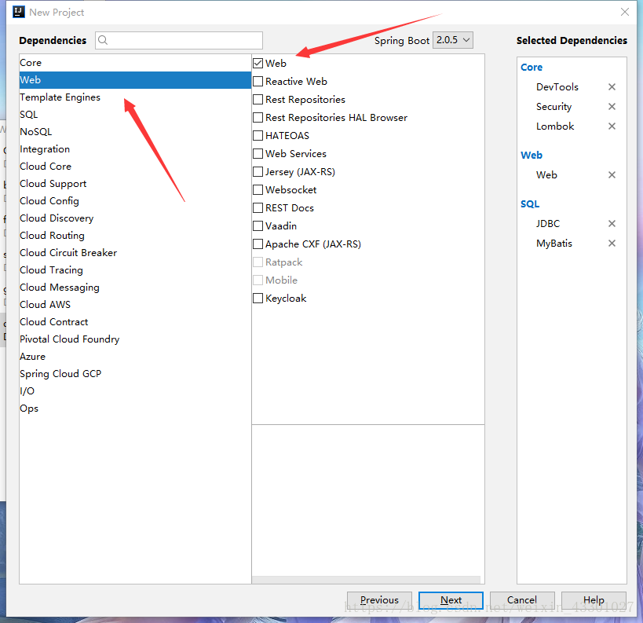Click the highlighted Web category
The height and width of the screenshot is (623, 643).
tap(135, 80)
